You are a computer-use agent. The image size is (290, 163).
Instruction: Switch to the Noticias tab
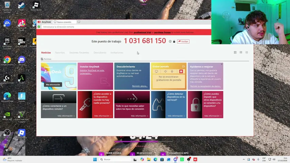click(46, 53)
